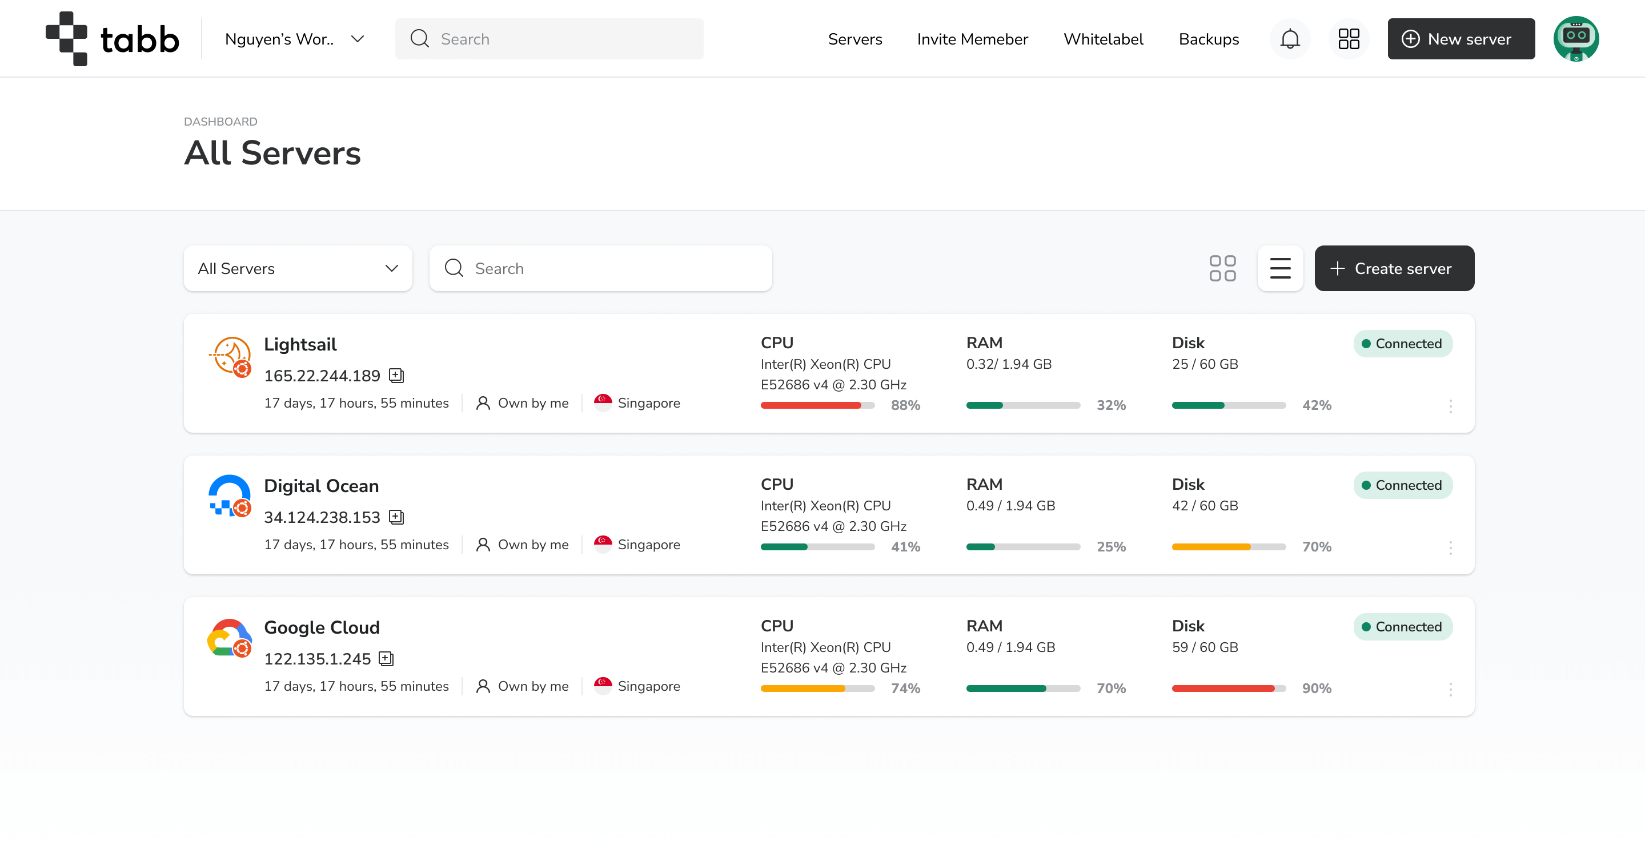Copy Digital Ocean IP address 34.124.238.153
1645x862 pixels.
point(396,517)
